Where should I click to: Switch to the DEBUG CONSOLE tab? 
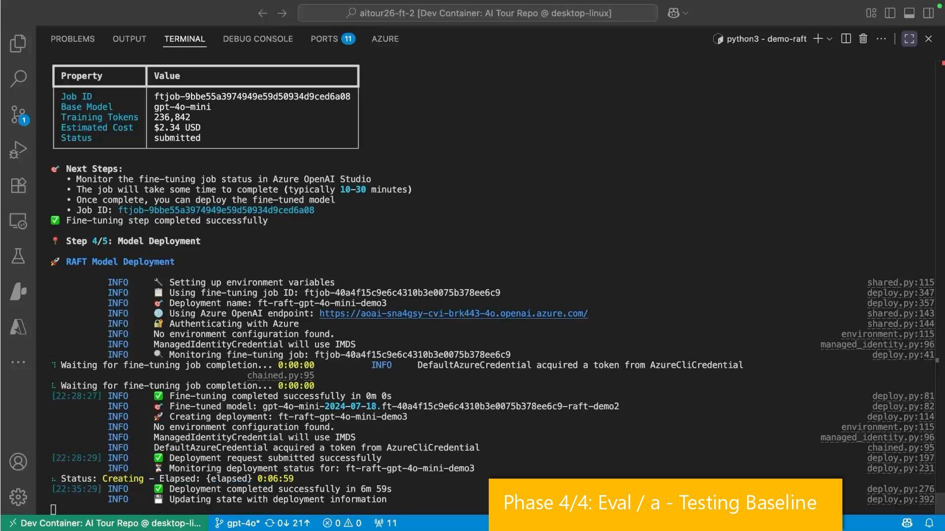coord(257,39)
